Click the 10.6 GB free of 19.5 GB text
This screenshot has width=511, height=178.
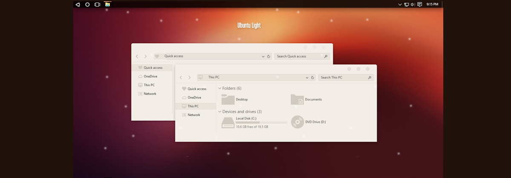tap(252, 127)
